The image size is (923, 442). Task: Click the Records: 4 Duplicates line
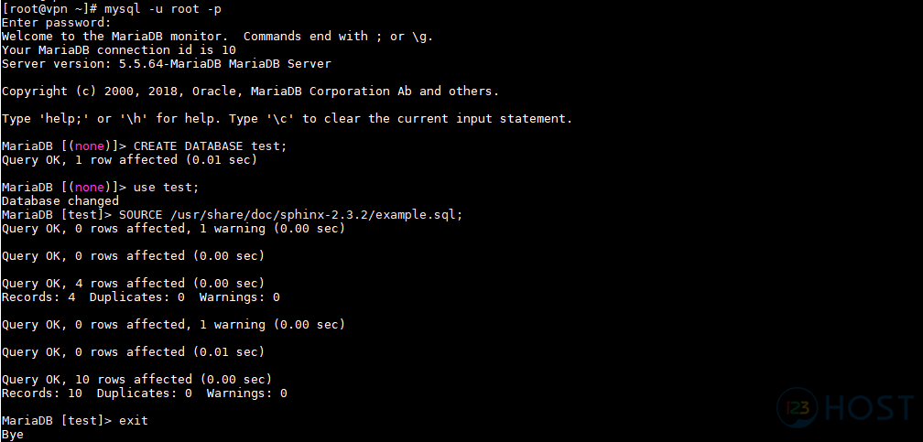pyautogui.click(x=141, y=297)
